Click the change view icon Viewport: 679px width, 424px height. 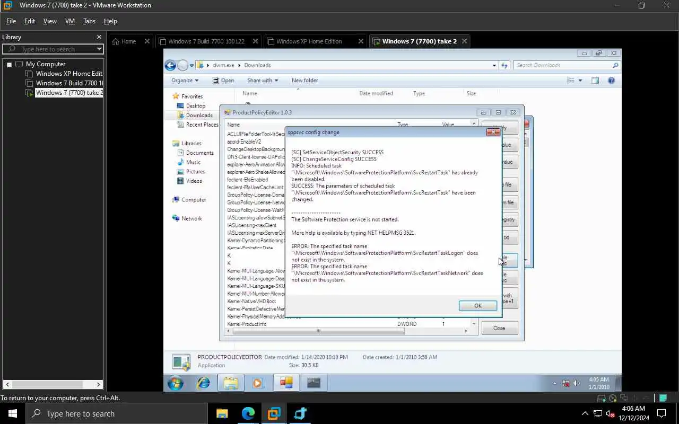point(571,81)
